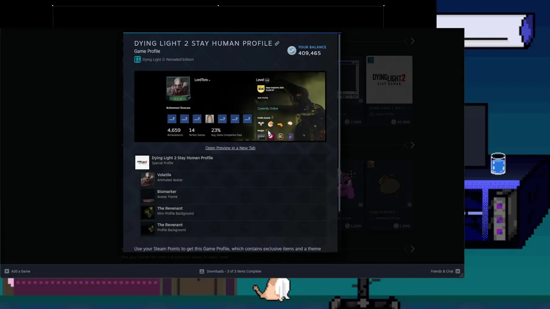Click the purple 13 badge in preview
550x309 pixels.
tap(290, 136)
